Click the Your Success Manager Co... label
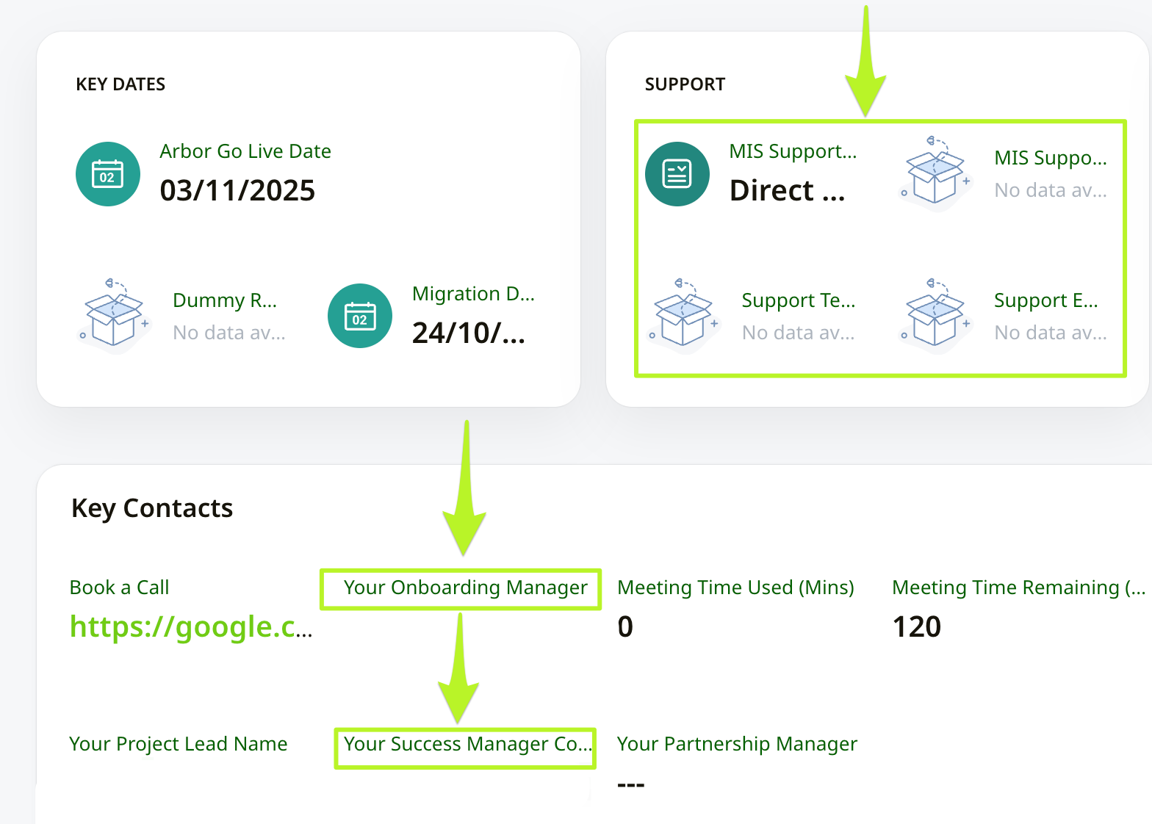This screenshot has height=824, width=1152. [467, 744]
